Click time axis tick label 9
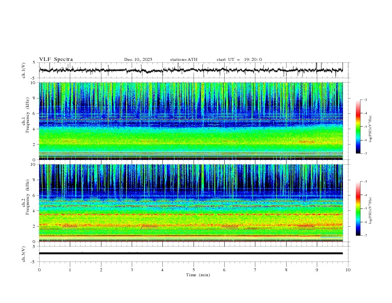The height and width of the screenshot is (303, 392). pyautogui.click(x=317, y=270)
